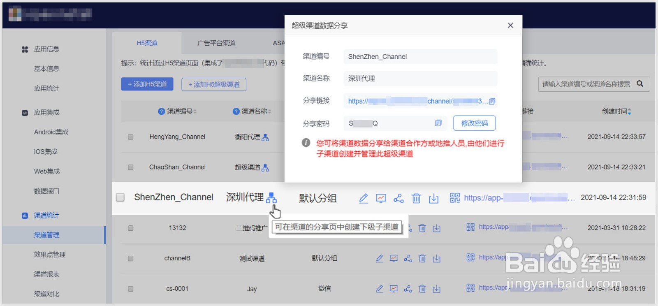Click super channel icon beside 衡阳代理
Viewport: 658px width, 306px height.
265,137
